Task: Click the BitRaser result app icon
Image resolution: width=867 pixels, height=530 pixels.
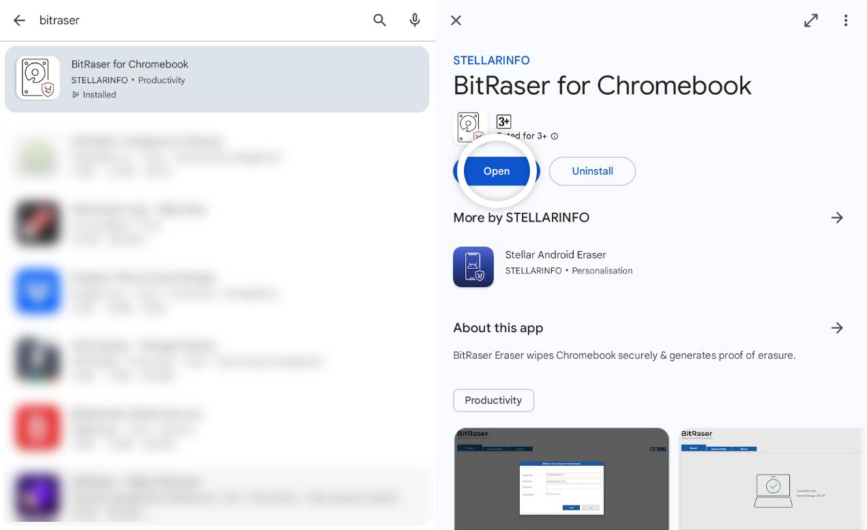Action: pyautogui.click(x=38, y=78)
